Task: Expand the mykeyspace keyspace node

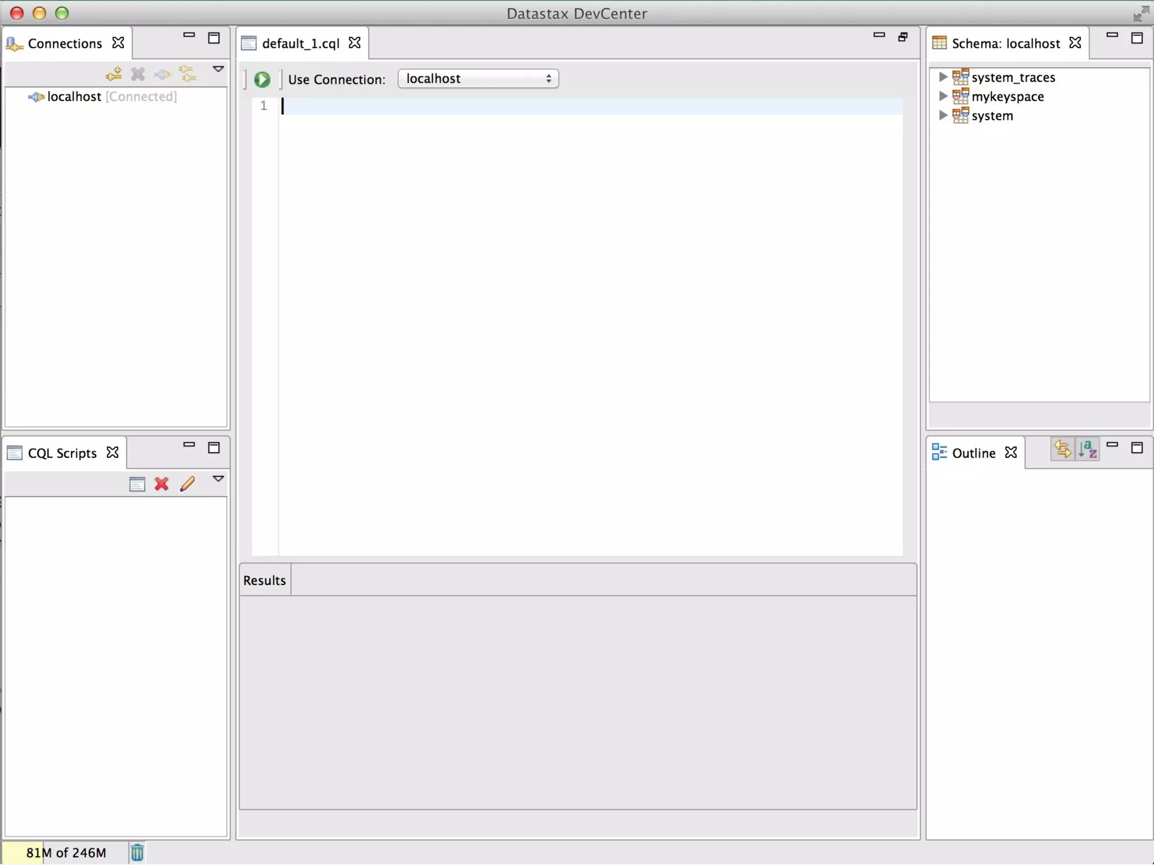Action: pos(943,96)
